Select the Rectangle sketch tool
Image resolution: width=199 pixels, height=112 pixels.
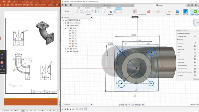point(81,12)
